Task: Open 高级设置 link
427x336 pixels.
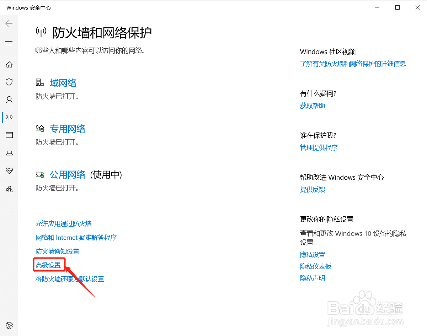Action: 48,265
